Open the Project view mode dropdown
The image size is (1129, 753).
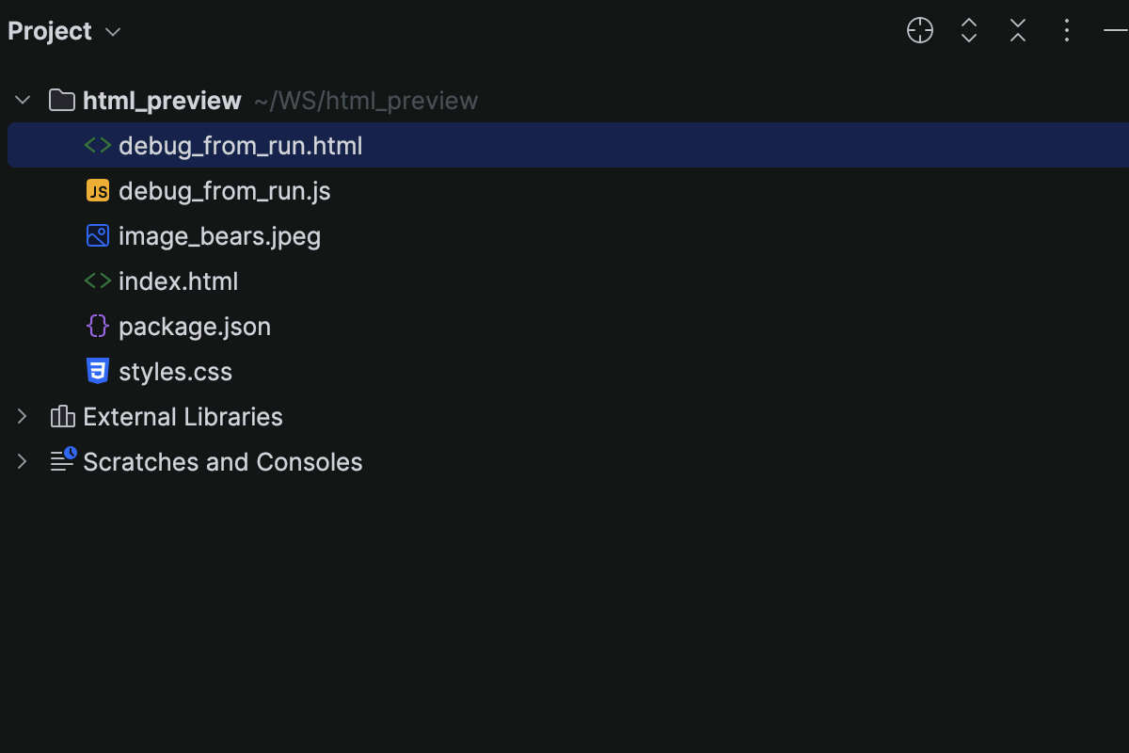tap(111, 30)
